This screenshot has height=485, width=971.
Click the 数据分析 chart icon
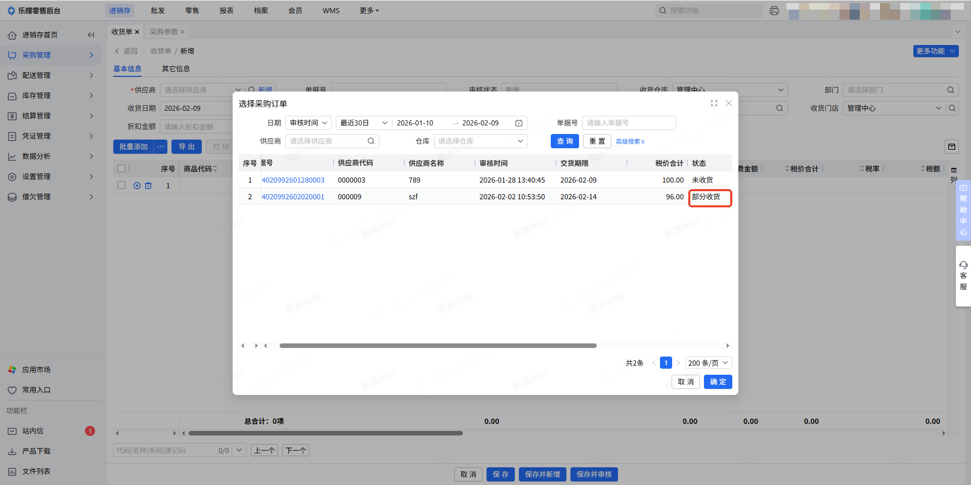(x=12, y=156)
